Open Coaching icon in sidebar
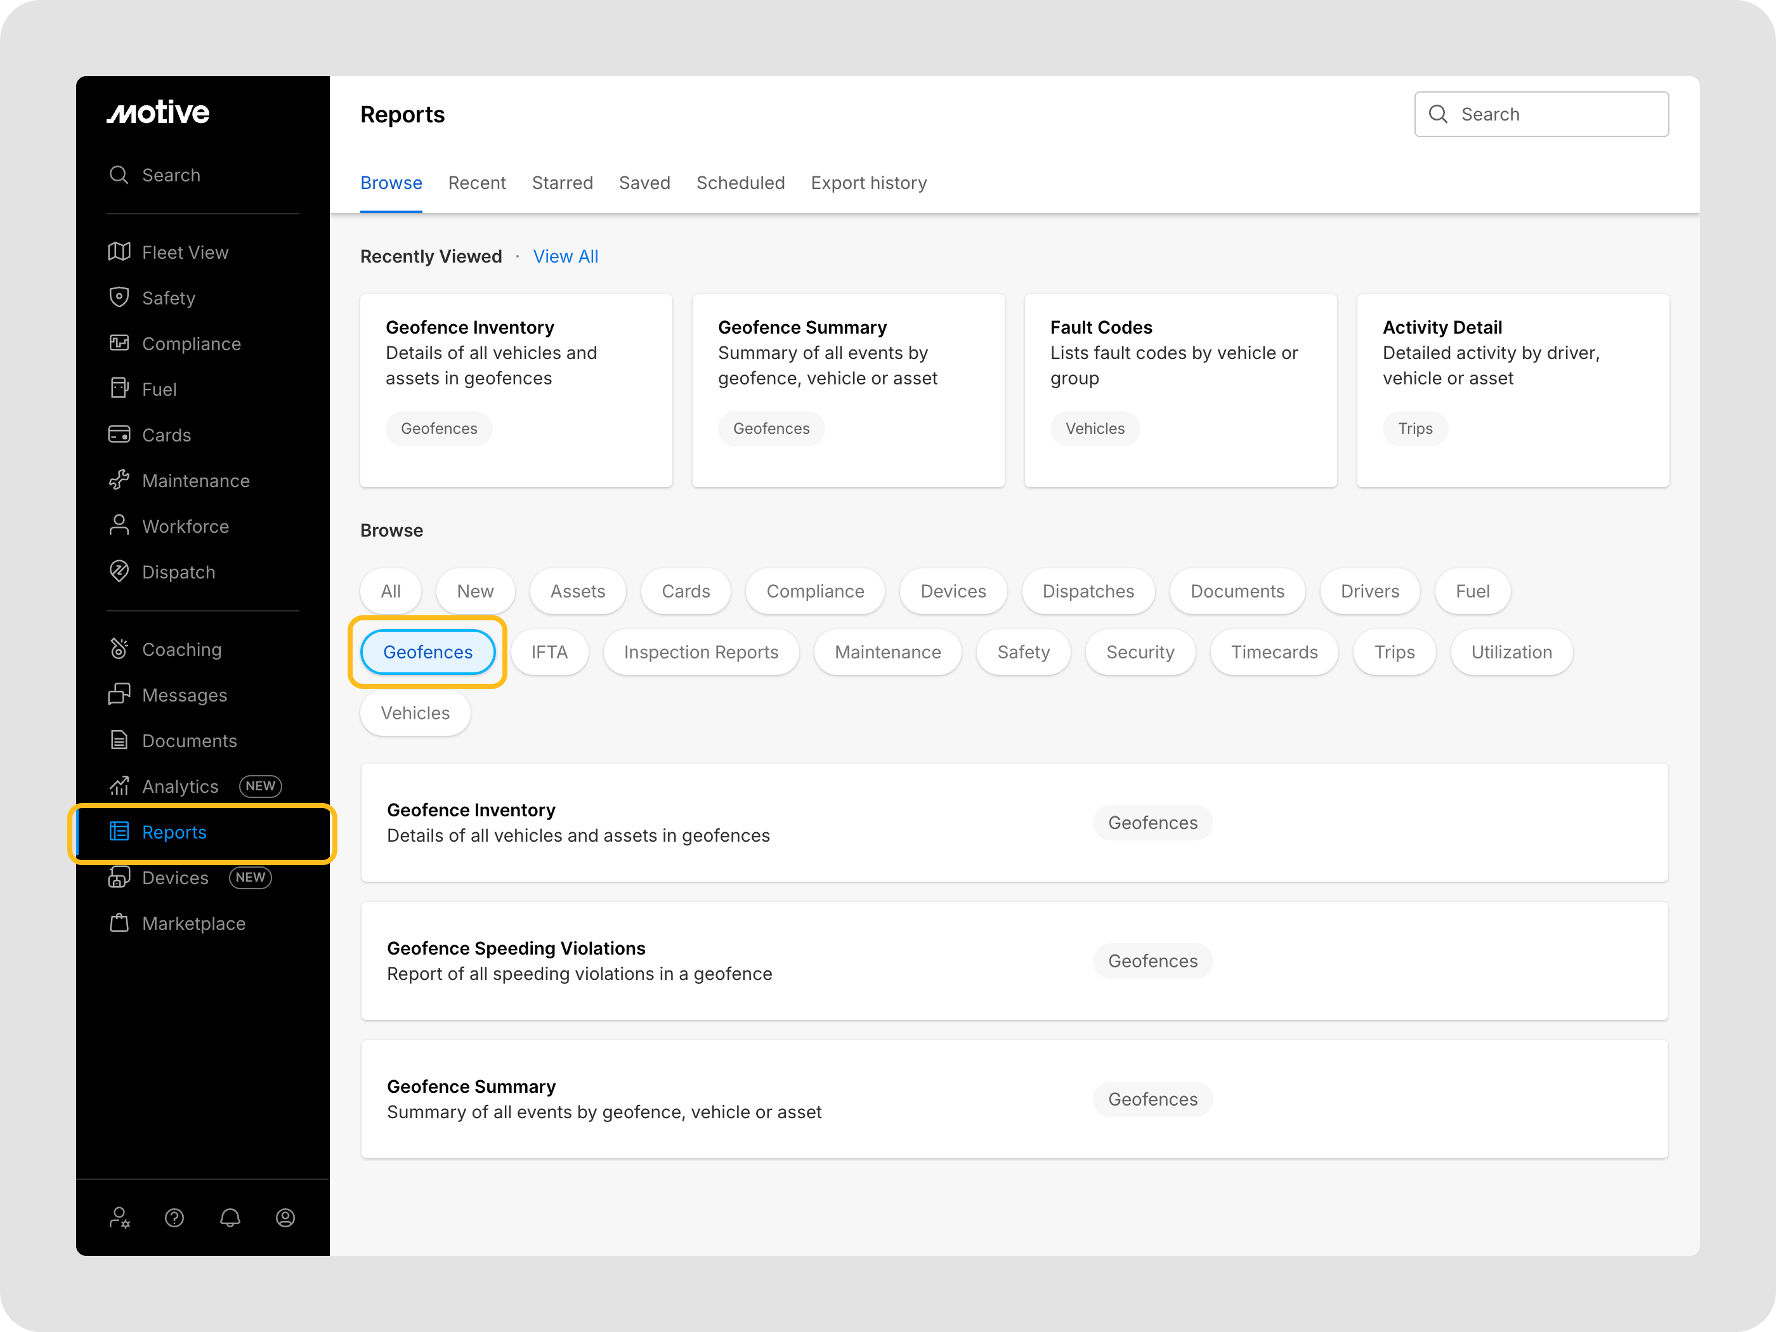 click(x=119, y=649)
